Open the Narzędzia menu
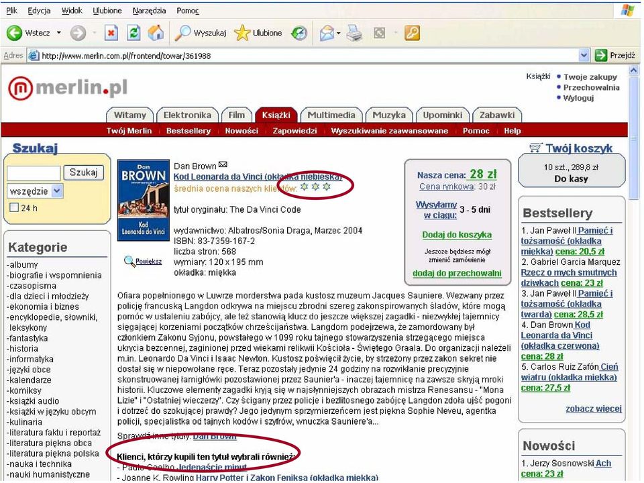Screen dimensions: 644x483 pos(149,11)
